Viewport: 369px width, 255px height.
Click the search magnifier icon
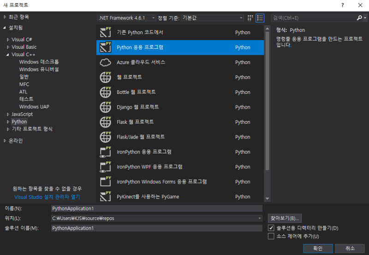click(x=359, y=18)
